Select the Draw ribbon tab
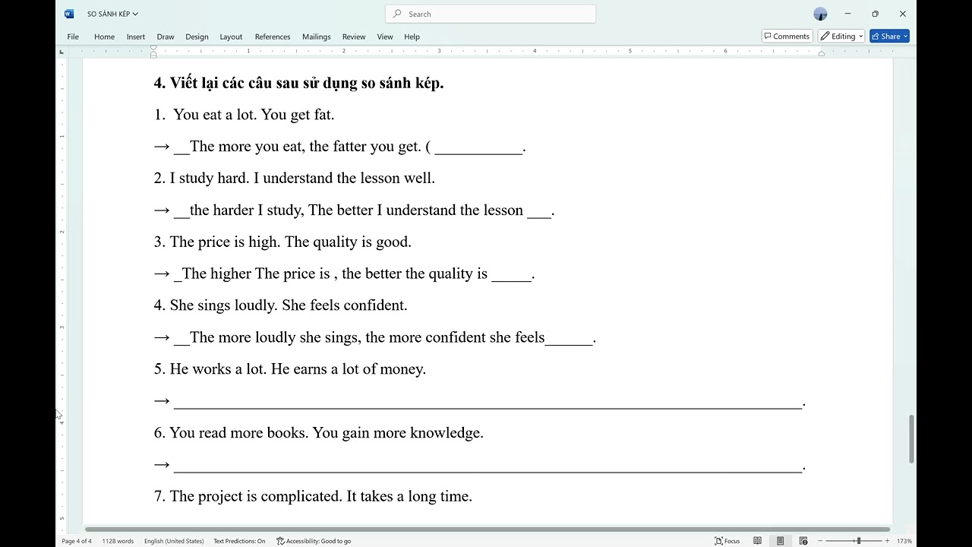 coord(166,36)
